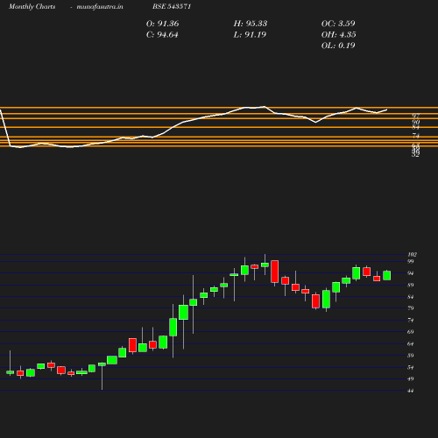Click the 79 price axis label
This screenshot has height=438, width=438.
tap(411, 308)
